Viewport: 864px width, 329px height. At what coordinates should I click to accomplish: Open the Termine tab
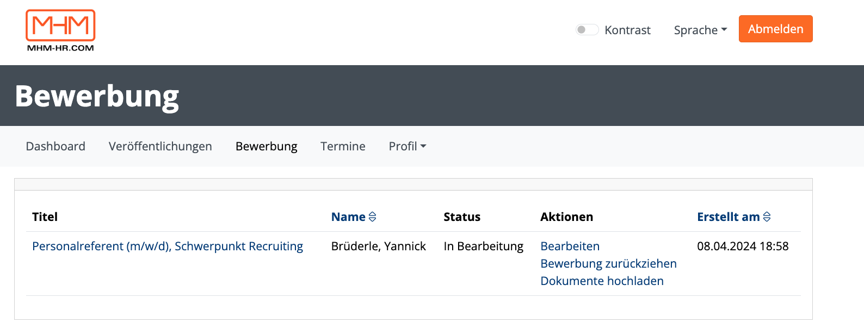343,146
